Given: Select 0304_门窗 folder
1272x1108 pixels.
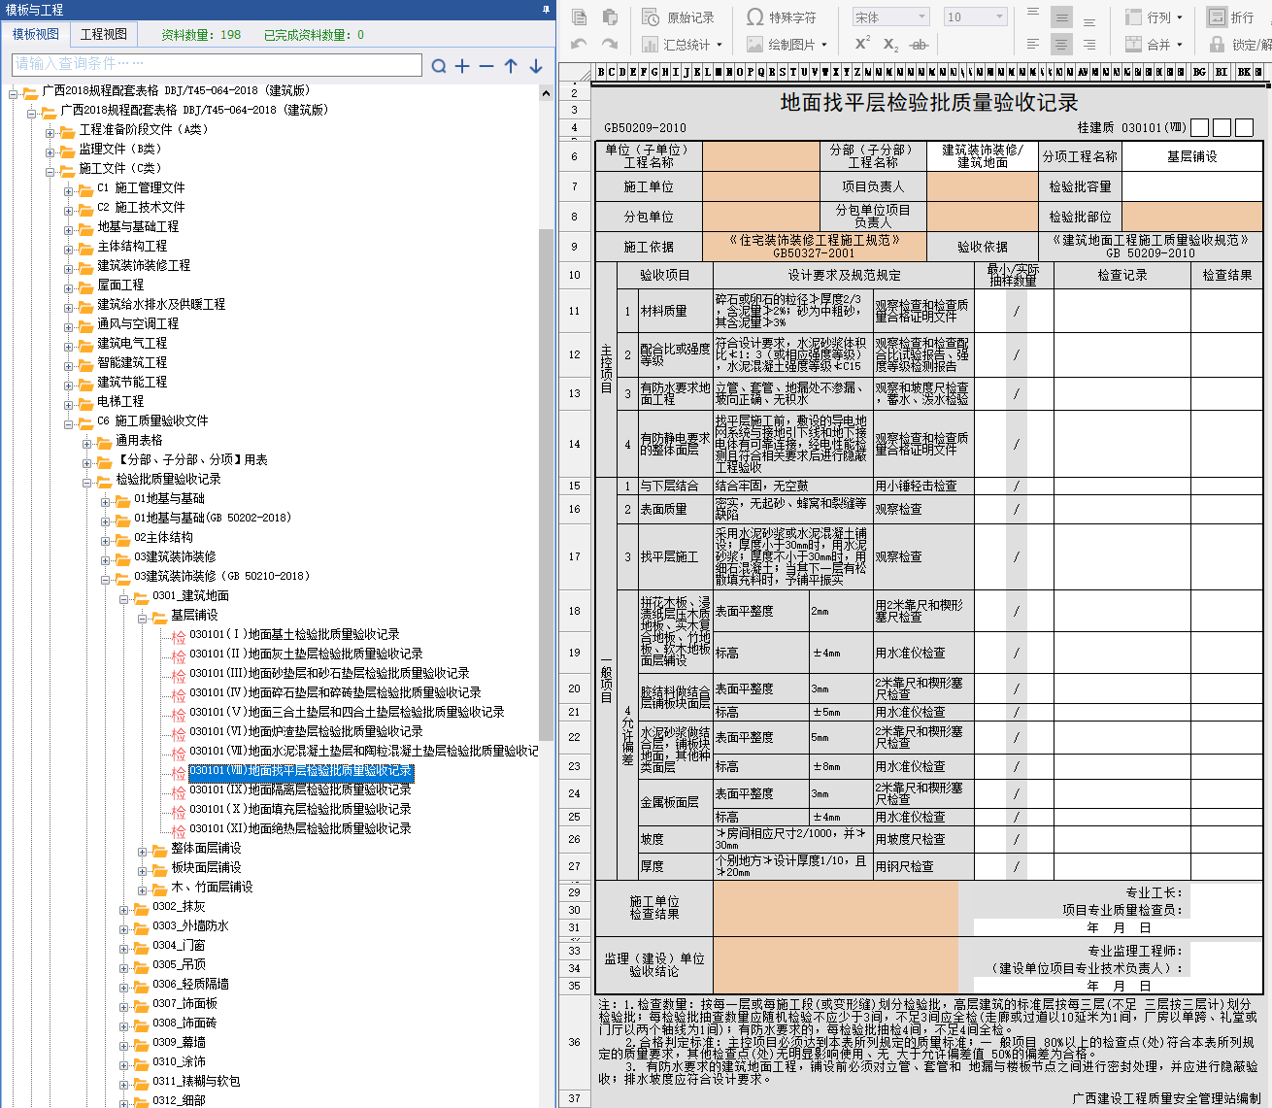Looking at the screenshot, I should click(x=179, y=945).
